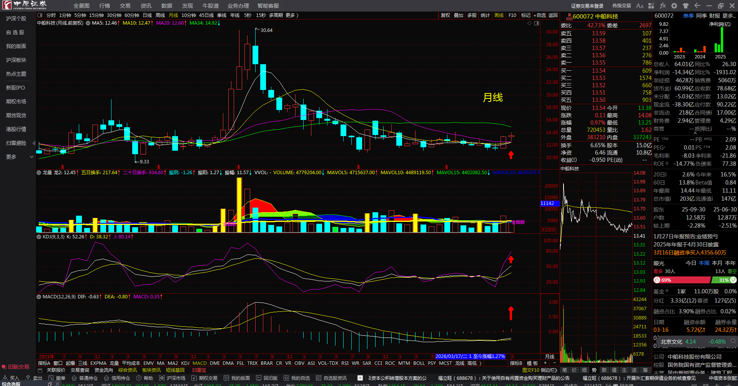Screen dimensions: 738x386
Task: Select the MACD indicator tab
Action: (199, 363)
